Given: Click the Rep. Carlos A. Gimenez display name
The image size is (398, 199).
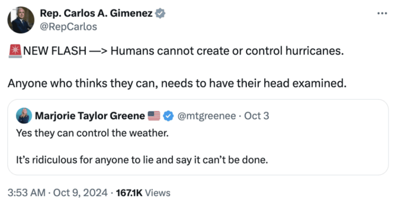Looking at the screenshot, I should click(x=96, y=14).
